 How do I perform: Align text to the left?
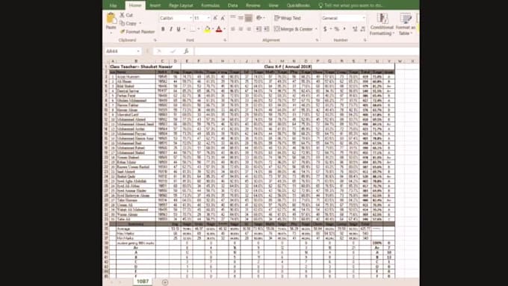point(233,29)
